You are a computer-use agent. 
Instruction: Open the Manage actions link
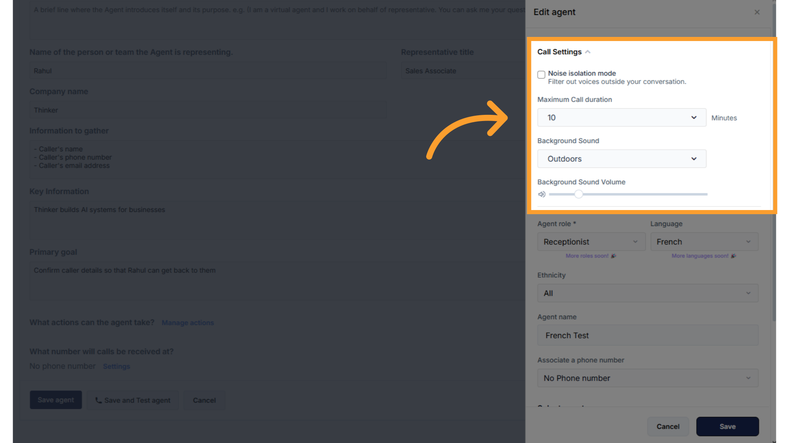pos(188,323)
